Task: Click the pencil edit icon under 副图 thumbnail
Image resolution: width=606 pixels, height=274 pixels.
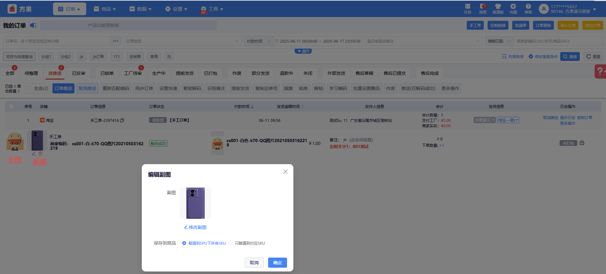Action: (x=34, y=154)
